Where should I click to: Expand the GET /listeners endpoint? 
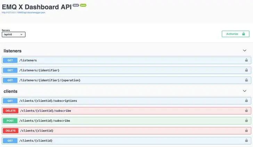(28, 60)
